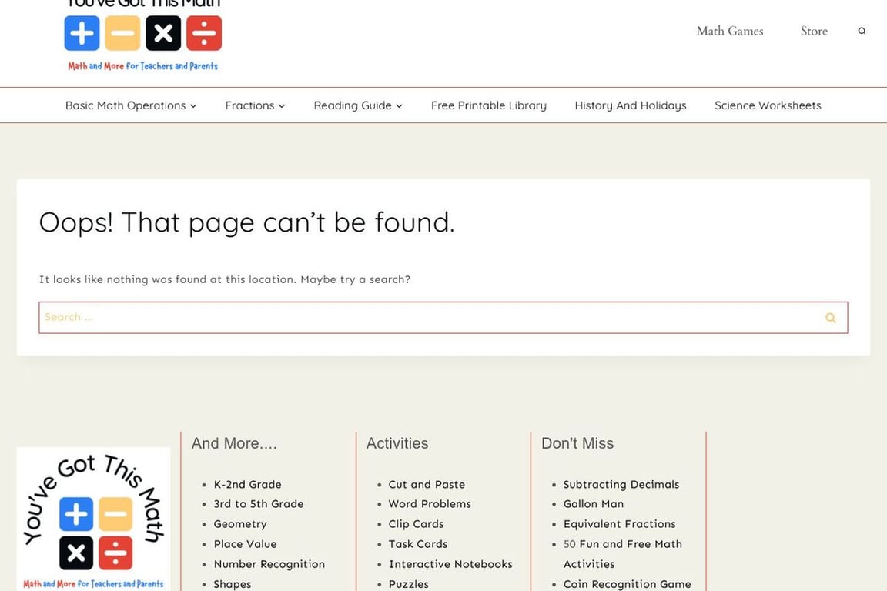Viewport: 887px width, 591px height.
Task: Open Free Printable Library page
Action: [x=488, y=105]
